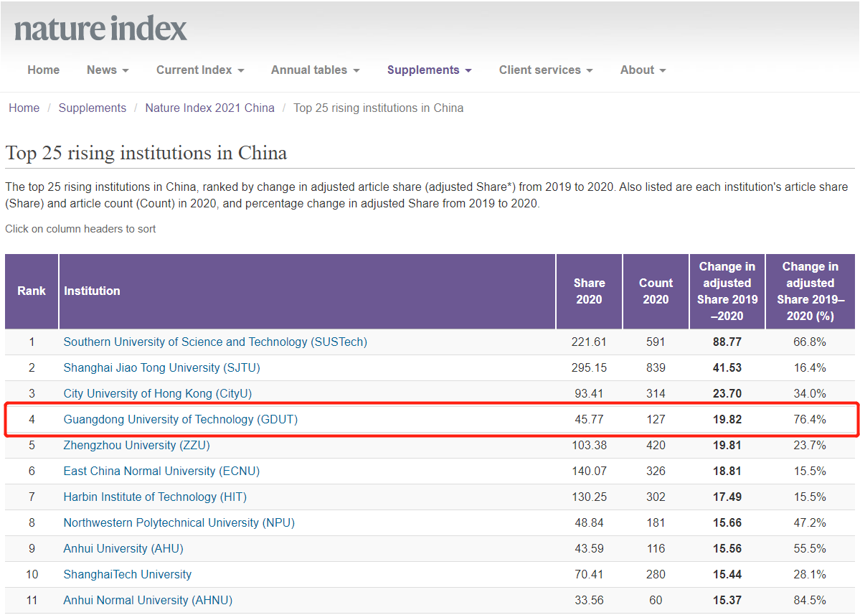This screenshot has width=860, height=615.
Task: Sort table by Rank column header
Action: pyautogui.click(x=32, y=291)
